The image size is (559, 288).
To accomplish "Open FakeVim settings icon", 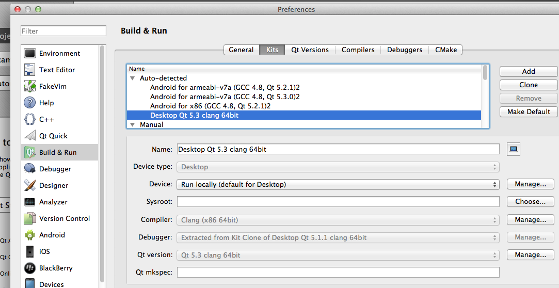I will point(30,86).
